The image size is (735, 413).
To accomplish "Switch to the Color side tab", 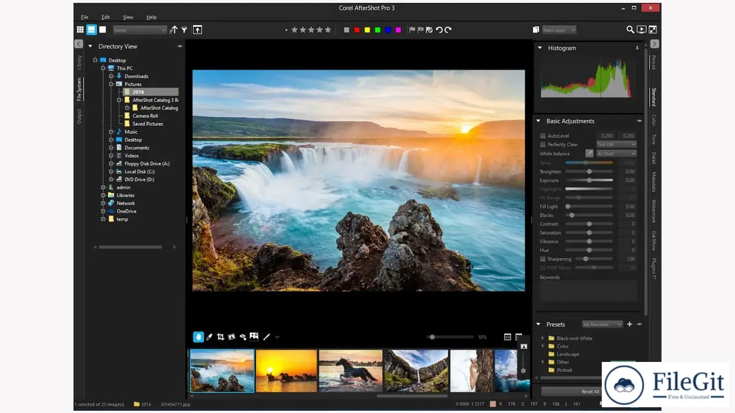I will click(654, 120).
